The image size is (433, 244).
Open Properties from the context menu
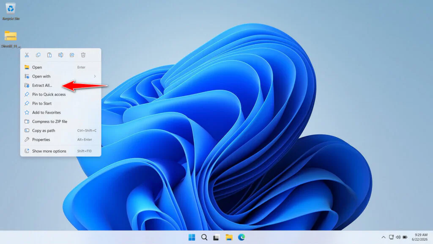point(60,140)
